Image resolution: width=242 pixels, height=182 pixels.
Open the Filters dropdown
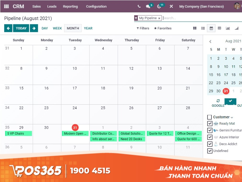[x=143, y=28]
